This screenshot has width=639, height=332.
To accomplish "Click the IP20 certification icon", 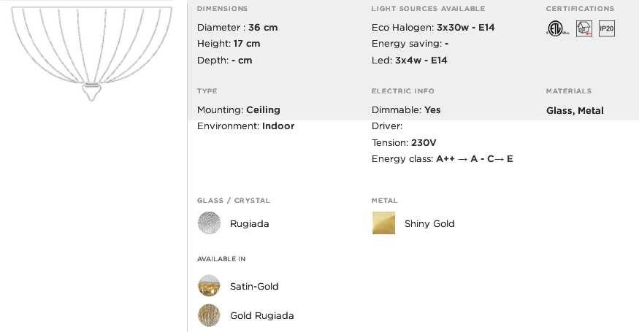I will coord(606,28).
